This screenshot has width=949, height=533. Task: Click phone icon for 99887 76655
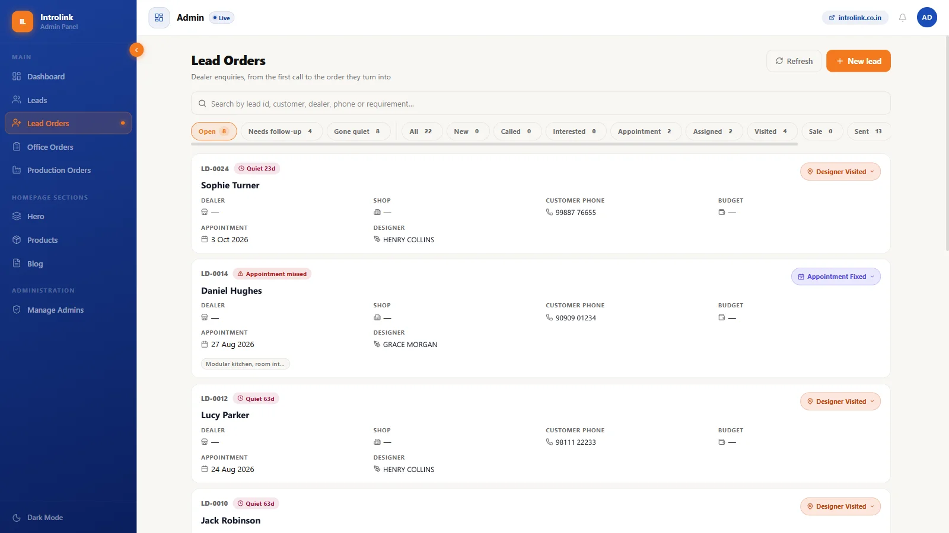[x=549, y=212]
